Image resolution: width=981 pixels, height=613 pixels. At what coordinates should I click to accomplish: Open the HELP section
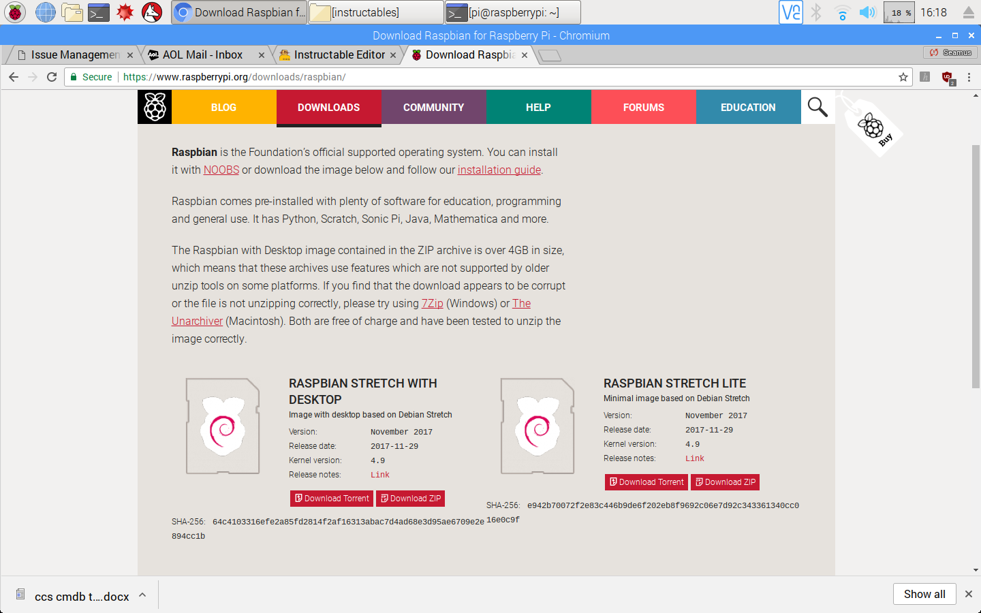(538, 107)
